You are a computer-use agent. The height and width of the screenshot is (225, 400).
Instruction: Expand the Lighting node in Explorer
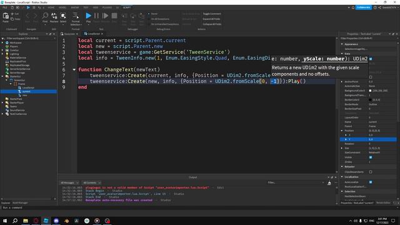click(x=2, y=54)
